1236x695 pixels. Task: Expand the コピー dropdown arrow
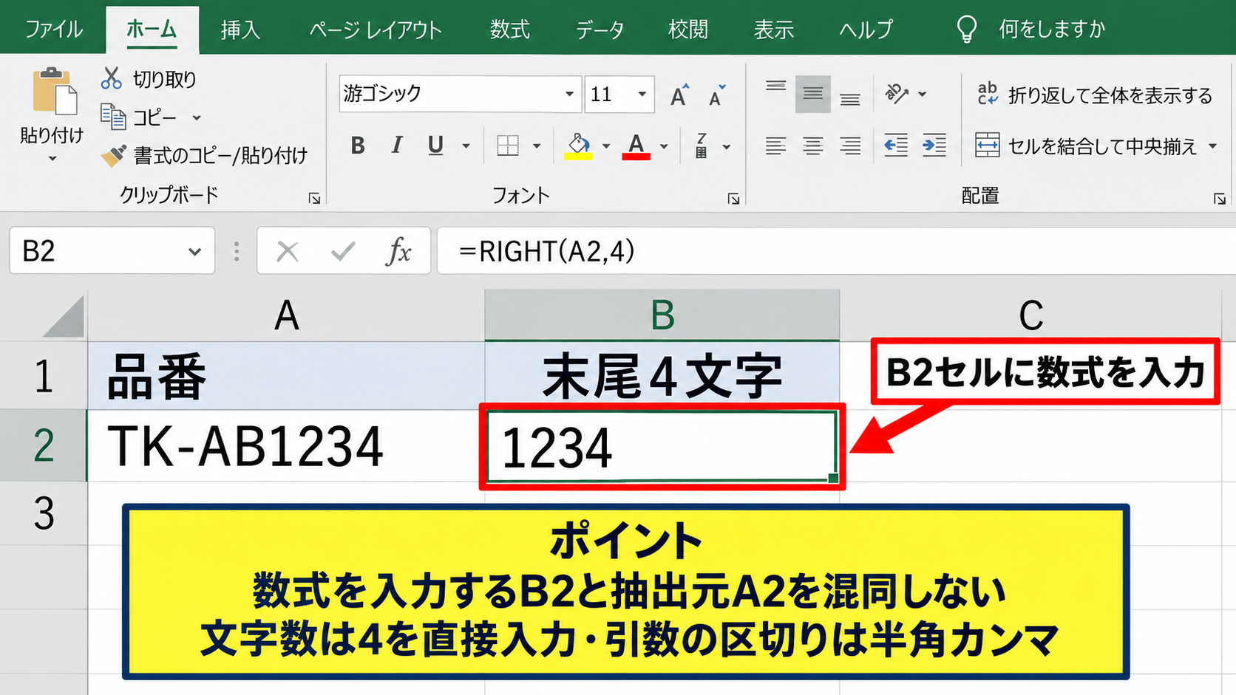tap(197, 117)
